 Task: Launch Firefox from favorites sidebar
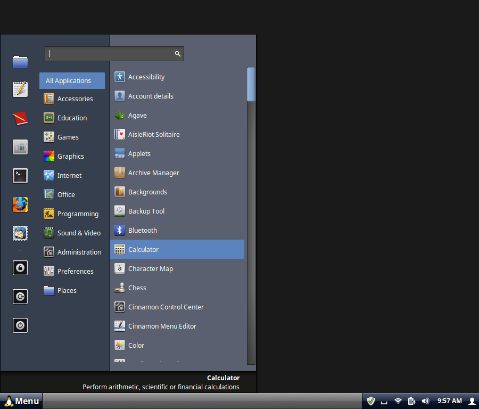coord(20,204)
